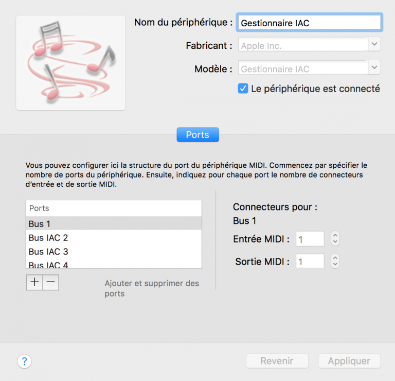Select Bus IAC 3 in the list
The image size is (395, 381).
coord(114,251)
